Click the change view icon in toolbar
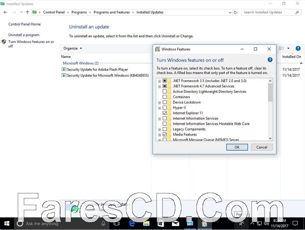 point(281,48)
